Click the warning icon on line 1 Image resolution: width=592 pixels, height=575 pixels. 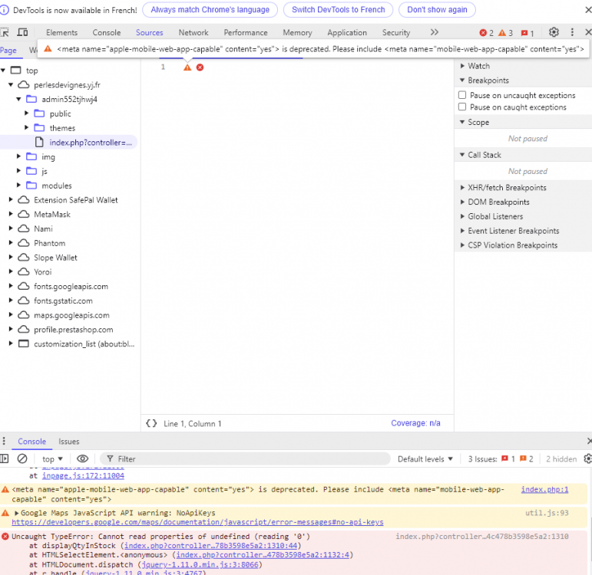tap(187, 67)
